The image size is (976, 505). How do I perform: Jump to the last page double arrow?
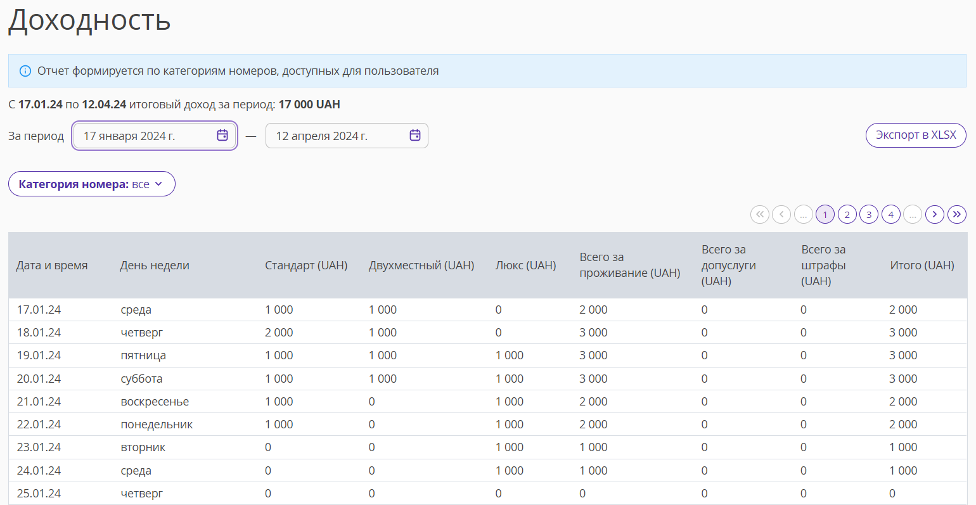coord(957,214)
